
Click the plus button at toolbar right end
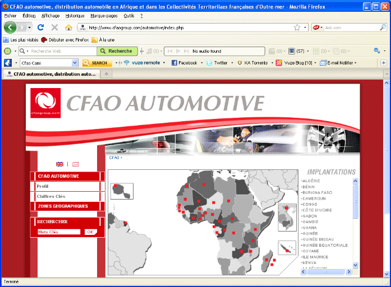pos(384,63)
